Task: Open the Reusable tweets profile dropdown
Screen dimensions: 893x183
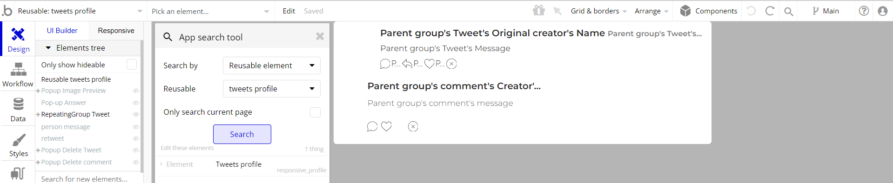Action: click(x=272, y=89)
